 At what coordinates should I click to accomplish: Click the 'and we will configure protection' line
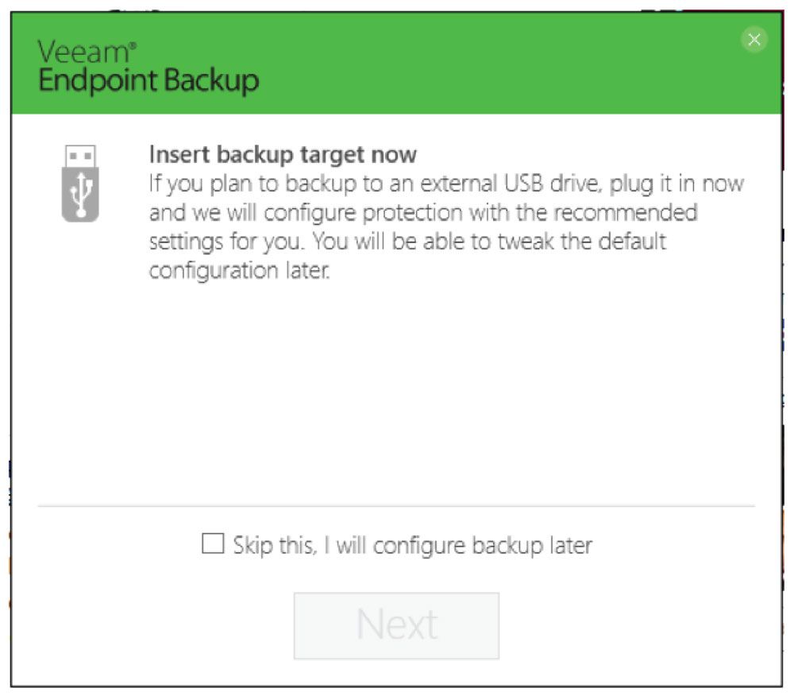pos(423,213)
